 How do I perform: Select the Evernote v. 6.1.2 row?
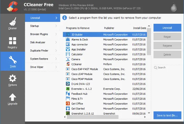coord(105,89)
